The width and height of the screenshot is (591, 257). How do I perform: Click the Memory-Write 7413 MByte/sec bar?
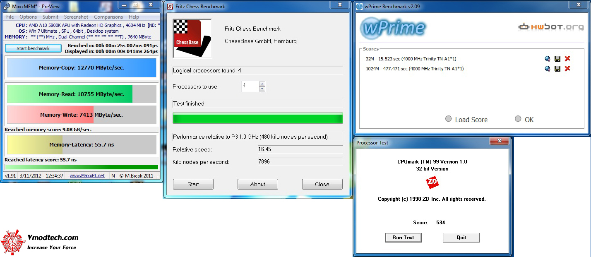[x=82, y=115]
